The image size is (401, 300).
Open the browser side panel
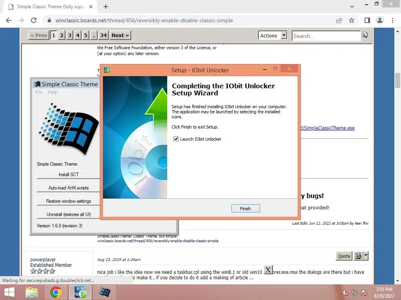(367, 20)
